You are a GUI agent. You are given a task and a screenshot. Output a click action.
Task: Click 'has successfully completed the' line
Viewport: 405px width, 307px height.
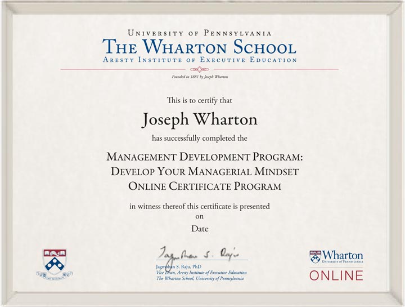click(x=200, y=137)
